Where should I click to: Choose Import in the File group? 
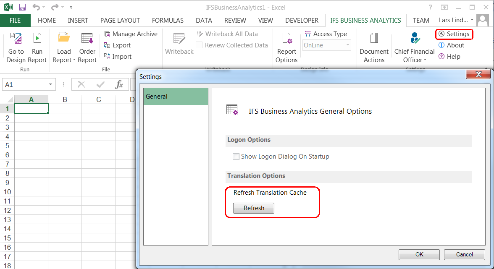click(118, 57)
